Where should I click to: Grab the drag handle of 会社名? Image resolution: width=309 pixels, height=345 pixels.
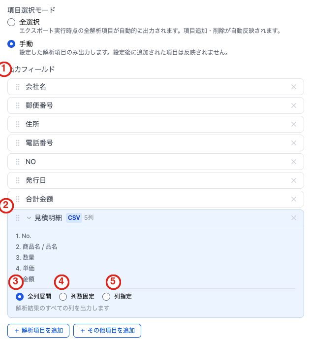(x=18, y=87)
